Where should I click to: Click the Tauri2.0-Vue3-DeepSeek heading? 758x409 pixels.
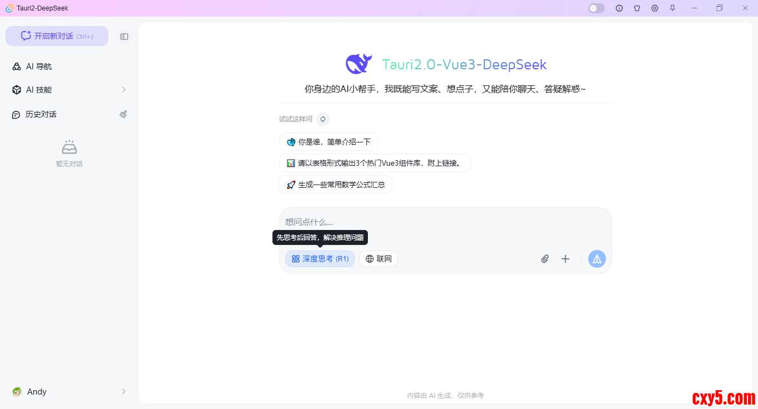[464, 65]
